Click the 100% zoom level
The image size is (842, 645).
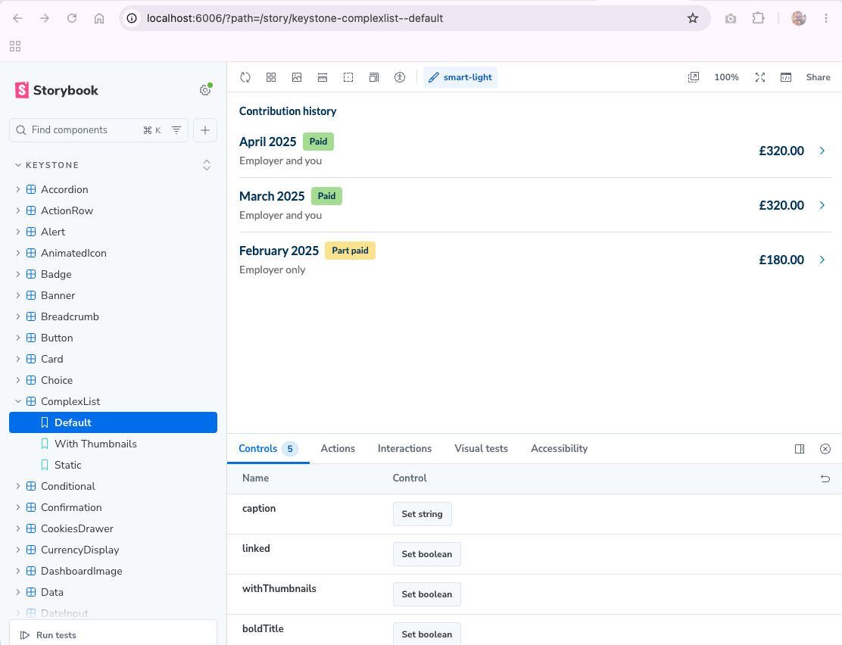[x=726, y=77]
